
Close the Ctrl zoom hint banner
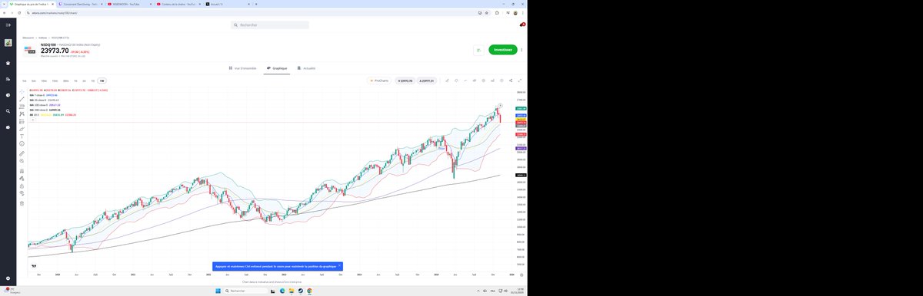pyautogui.click(x=339, y=265)
